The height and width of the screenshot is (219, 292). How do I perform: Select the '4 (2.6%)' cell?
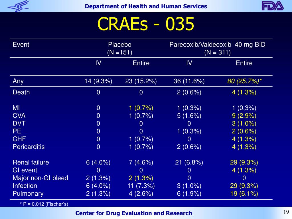click(x=141, y=194)
